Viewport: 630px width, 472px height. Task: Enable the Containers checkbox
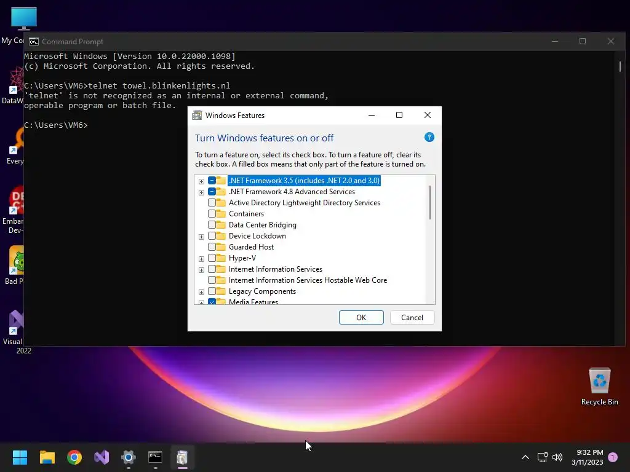point(212,213)
